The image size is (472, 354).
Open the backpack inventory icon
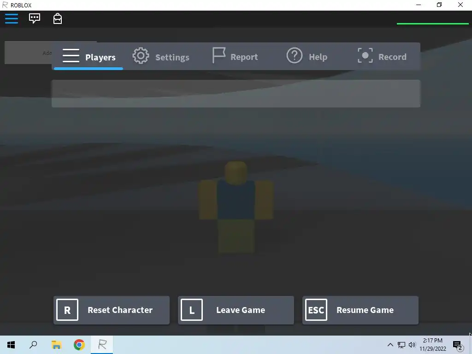tap(58, 18)
